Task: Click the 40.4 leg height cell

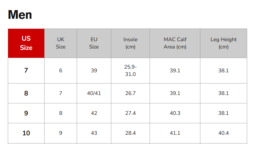Action: pos(223,133)
